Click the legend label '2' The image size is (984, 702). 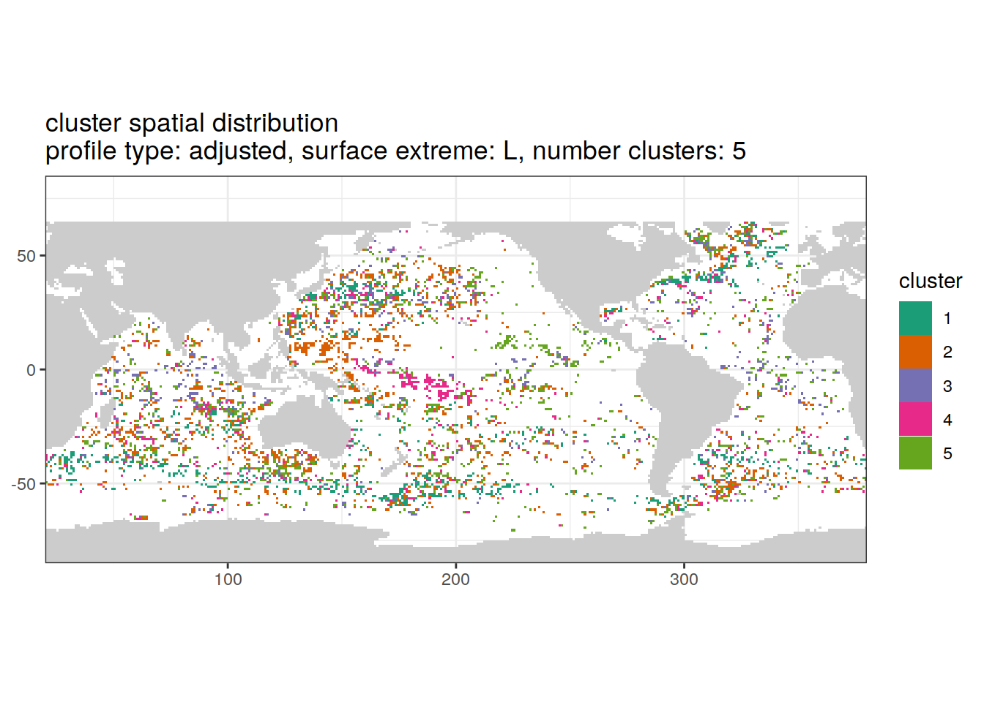point(947,352)
